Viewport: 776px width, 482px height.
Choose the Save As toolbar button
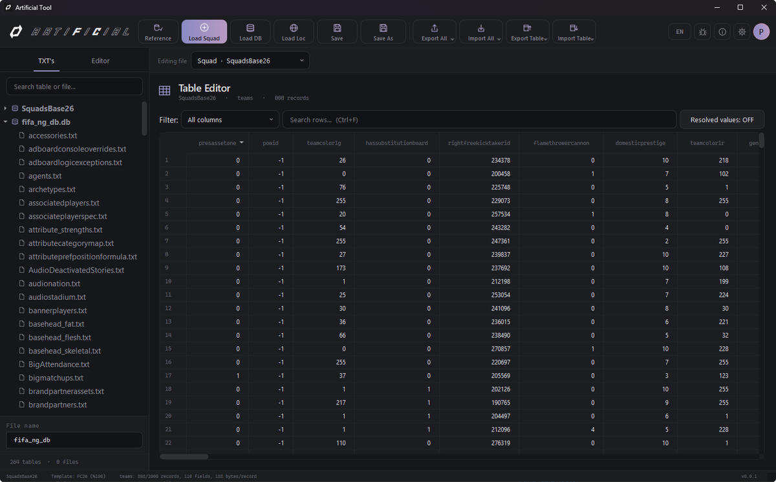tap(383, 32)
